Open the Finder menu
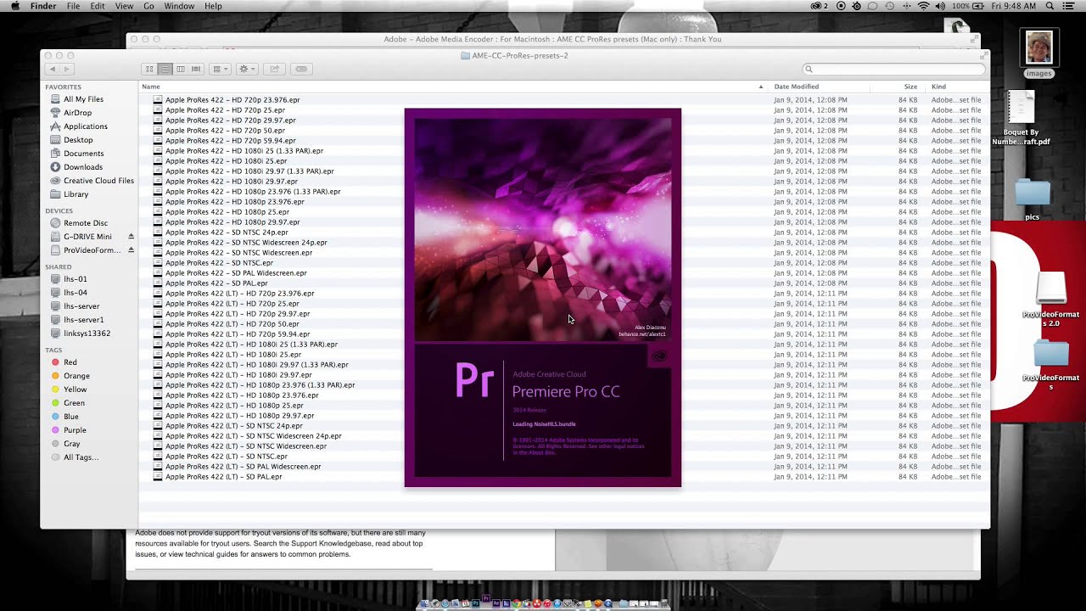Image resolution: width=1086 pixels, height=611 pixels. click(x=43, y=6)
